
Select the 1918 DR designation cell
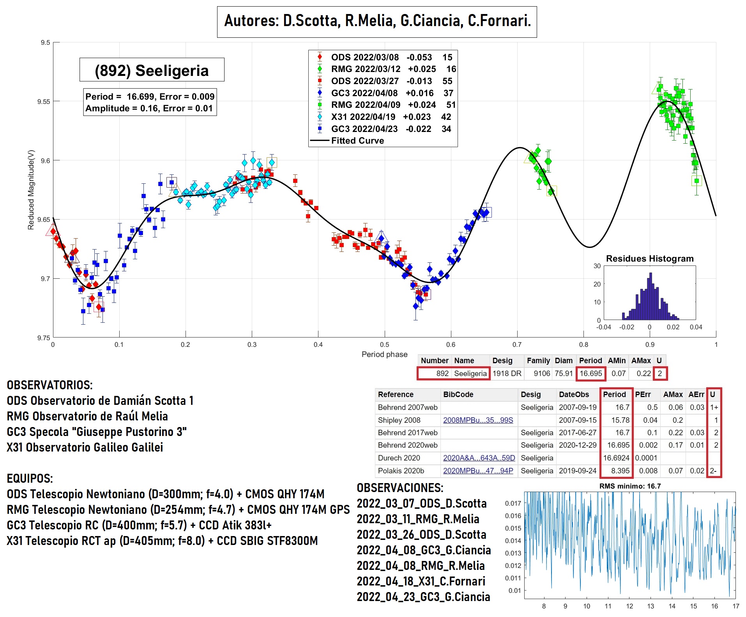pyautogui.click(x=507, y=373)
